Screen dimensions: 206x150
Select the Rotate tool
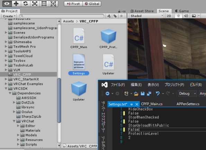(x=26, y=4)
